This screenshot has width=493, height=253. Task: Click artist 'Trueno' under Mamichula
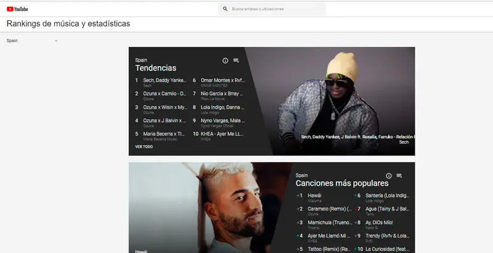pyautogui.click(x=314, y=228)
